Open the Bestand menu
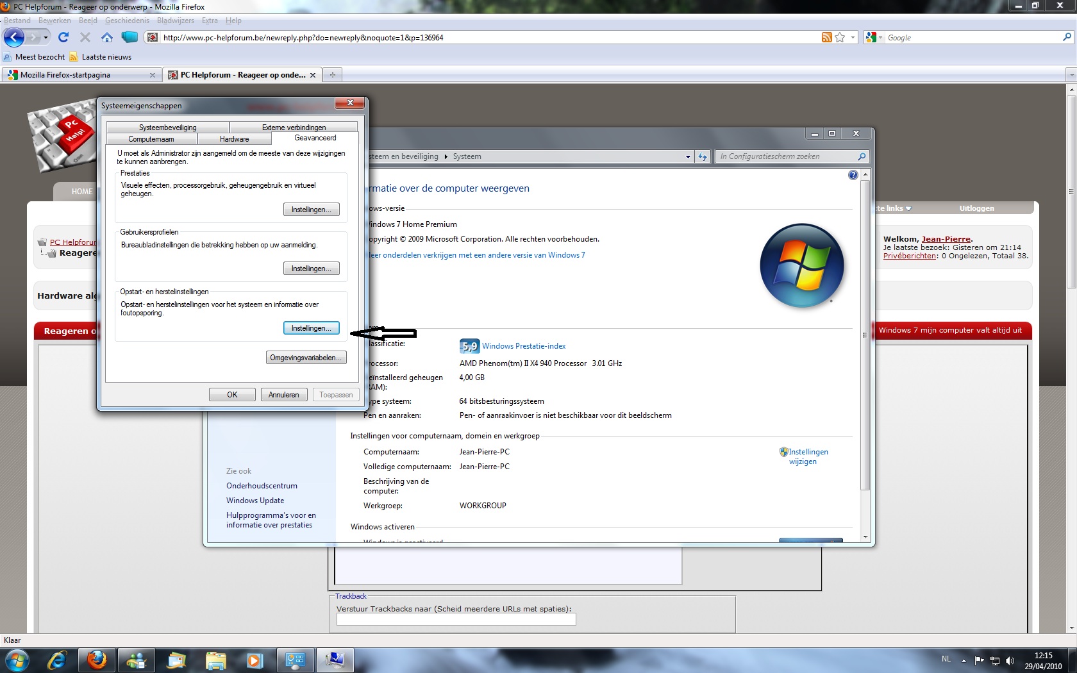Screen dimensions: 1077x673 click(17, 21)
